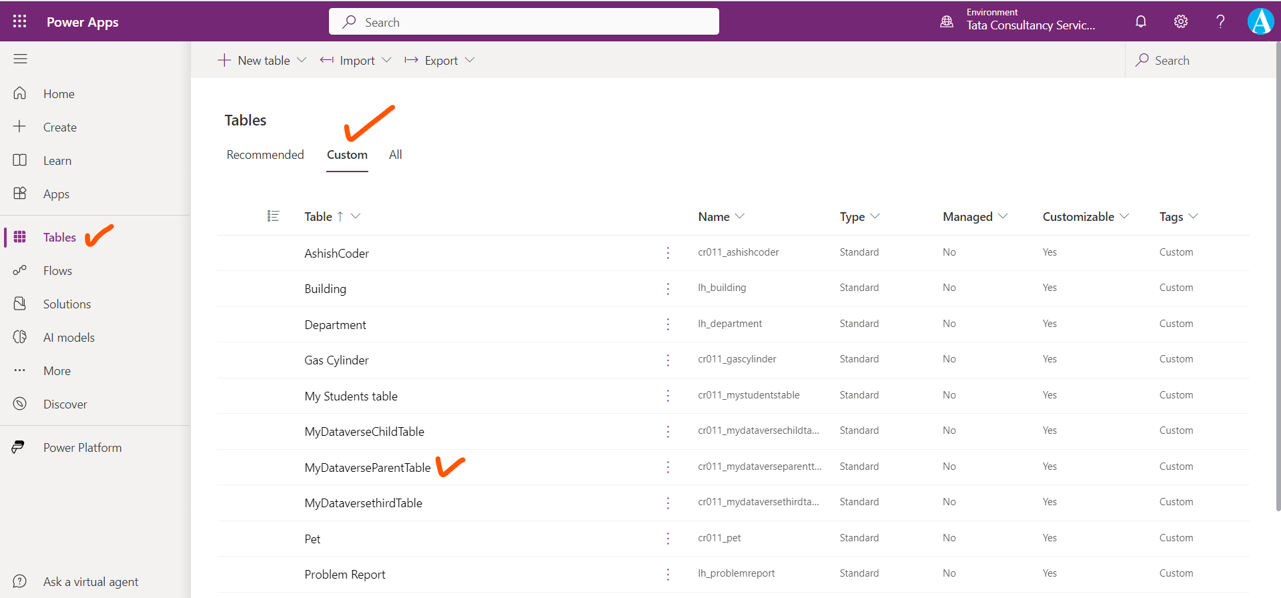Collapse the left navigation hamburger menu
The image size is (1281, 598).
20,59
